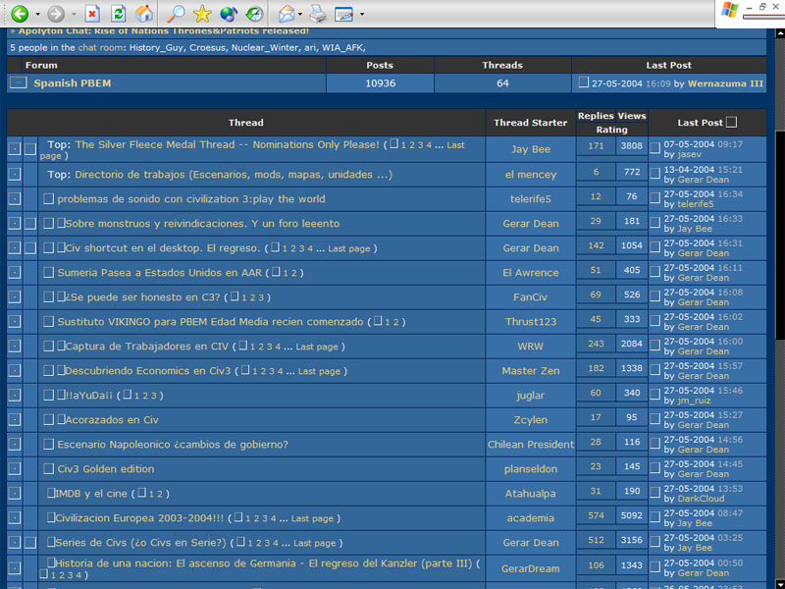Click last-post icon beside 27-05-2004 16:34
This screenshot has height=589, width=785.
pyautogui.click(x=654, y=199)
